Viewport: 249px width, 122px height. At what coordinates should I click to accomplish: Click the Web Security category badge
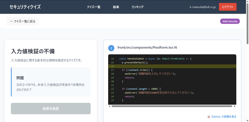pyautogui.click(x=230, y=21)
